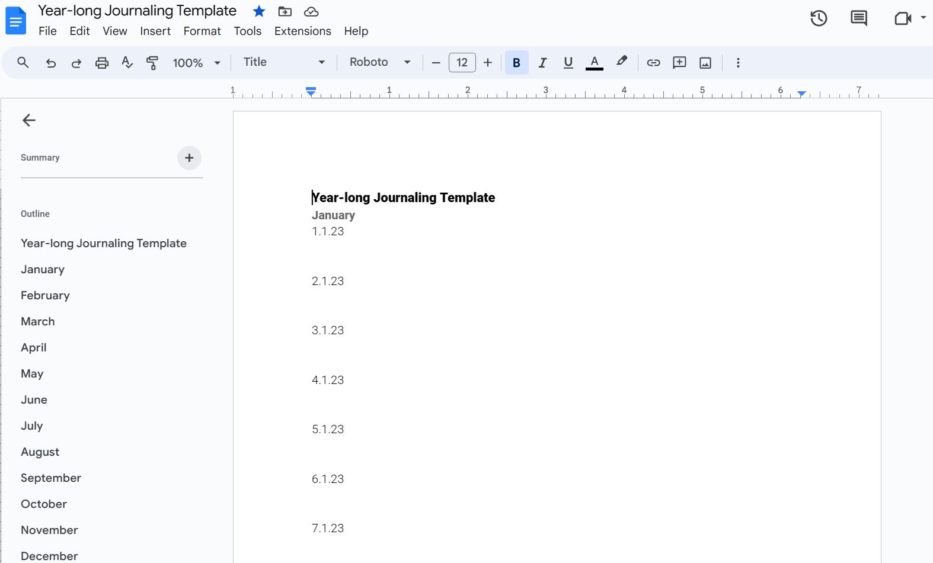
Task: Jump to July in the outline
Action: (32, 426)
